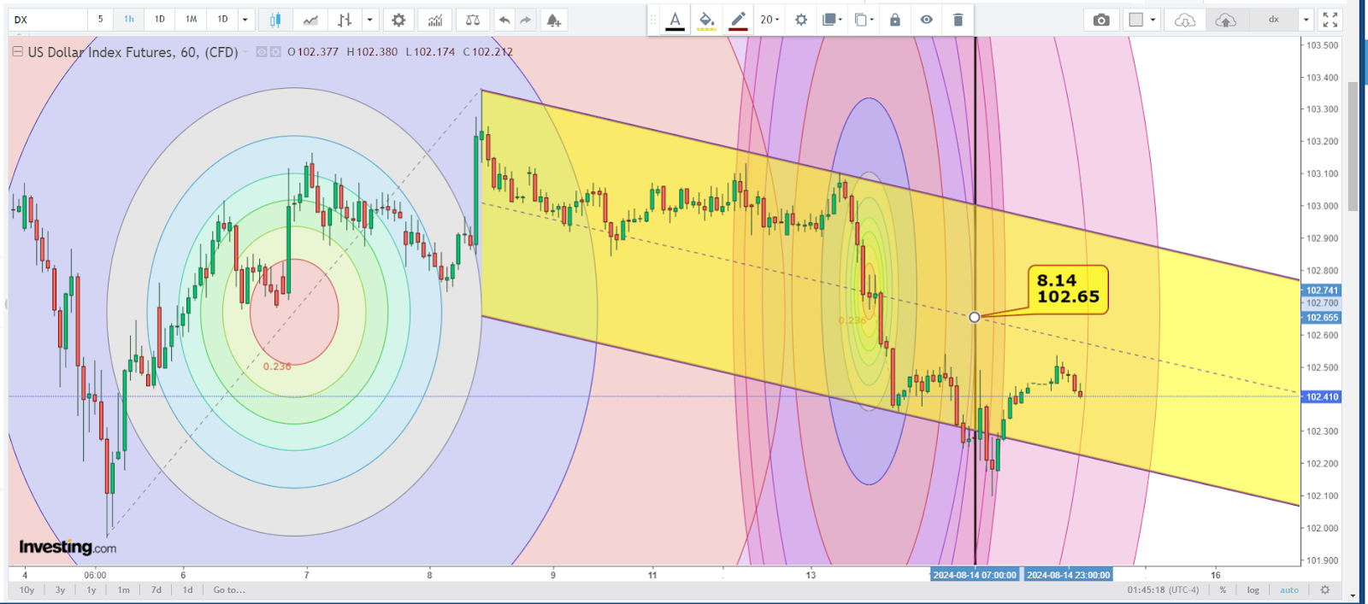Save the chart layout to the cloud
The image size is (1368, 604).
pos(1225,20)
